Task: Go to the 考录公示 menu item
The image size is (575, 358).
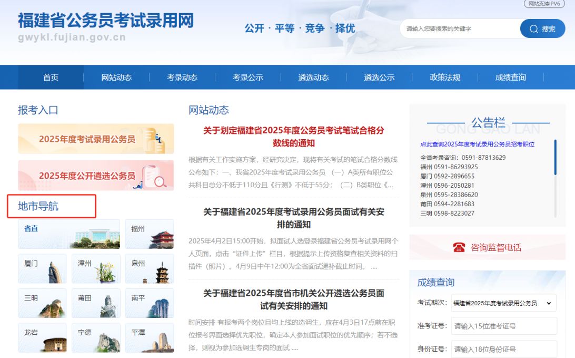Action: [x=247, y=78]
